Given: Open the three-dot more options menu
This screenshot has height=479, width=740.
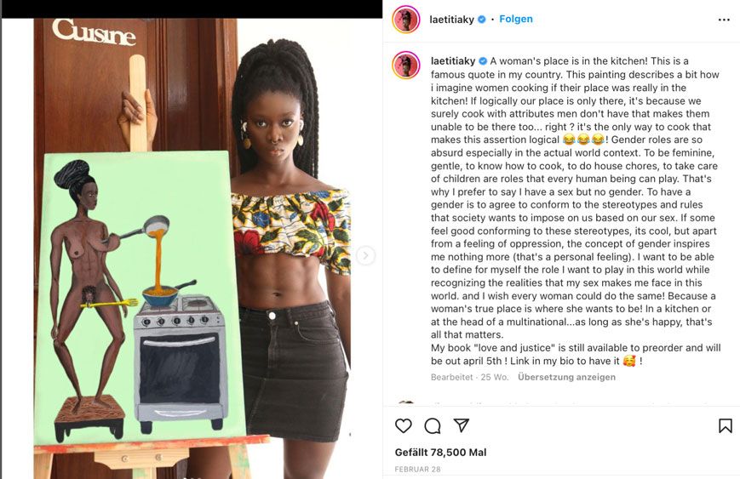Looking at the screenshot, I should click(724, 20).
